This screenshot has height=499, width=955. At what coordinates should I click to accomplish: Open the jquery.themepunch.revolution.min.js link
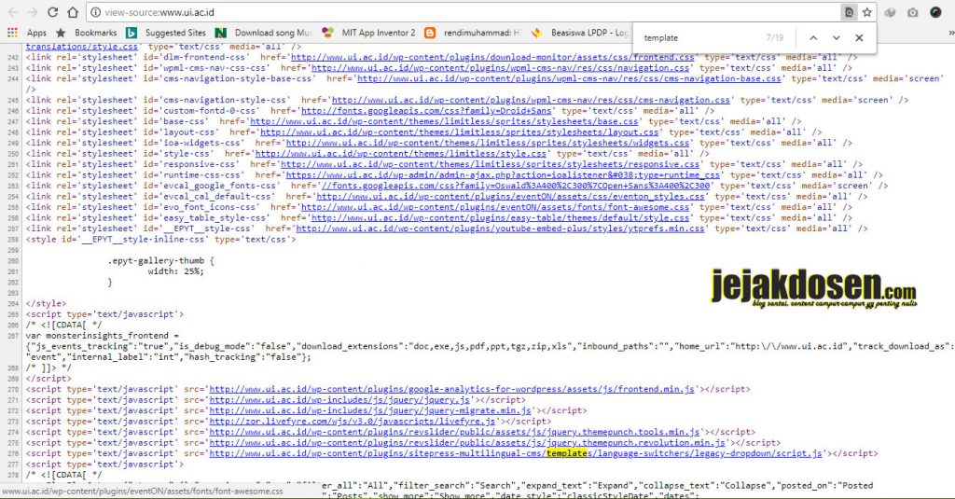(x=467, y=443)
